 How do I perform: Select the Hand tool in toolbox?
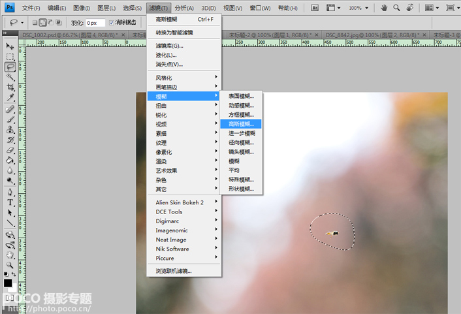pyautogui.click(x=10, y=255)
